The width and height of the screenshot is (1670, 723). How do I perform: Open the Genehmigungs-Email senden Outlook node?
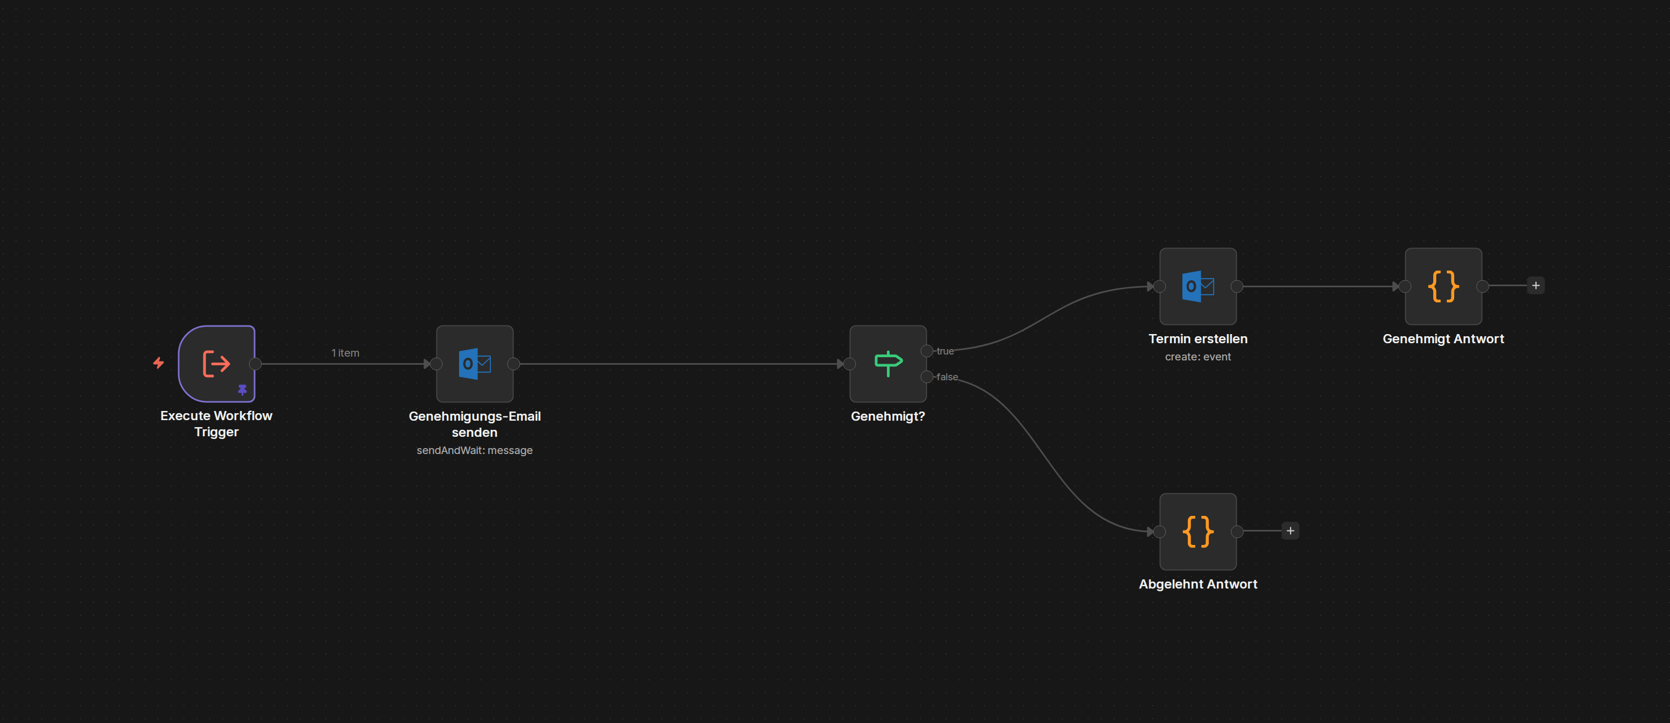click(475, 364)
